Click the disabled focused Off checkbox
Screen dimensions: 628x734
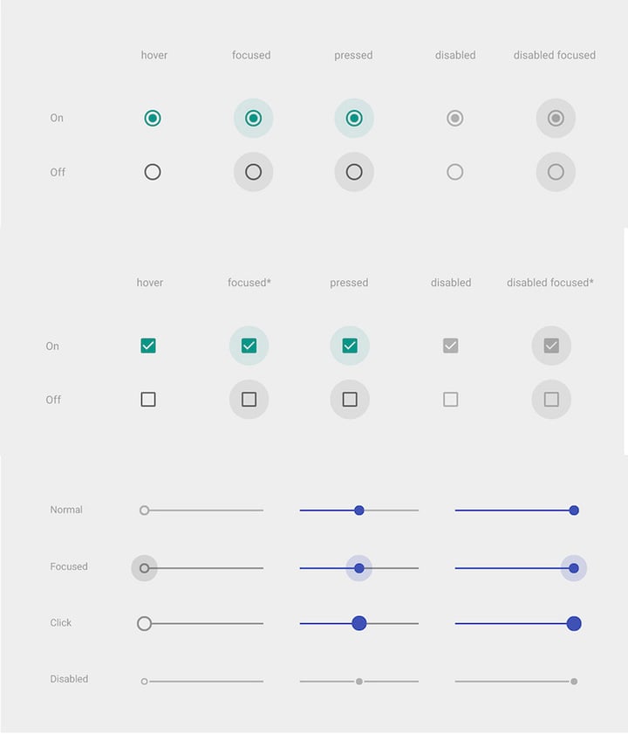pyautogui.click(x=551, y=400)
